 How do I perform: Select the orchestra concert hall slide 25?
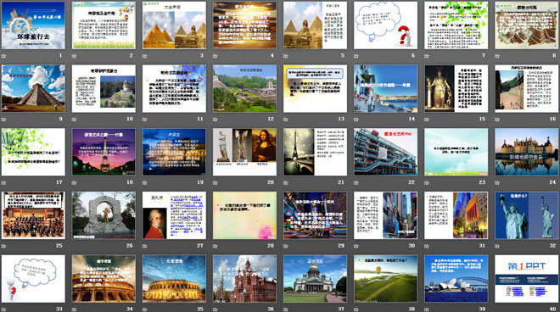tap(33, 215)
